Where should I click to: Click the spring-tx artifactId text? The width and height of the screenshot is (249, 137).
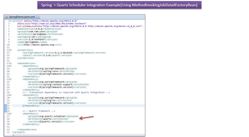[x=49, y=100]
